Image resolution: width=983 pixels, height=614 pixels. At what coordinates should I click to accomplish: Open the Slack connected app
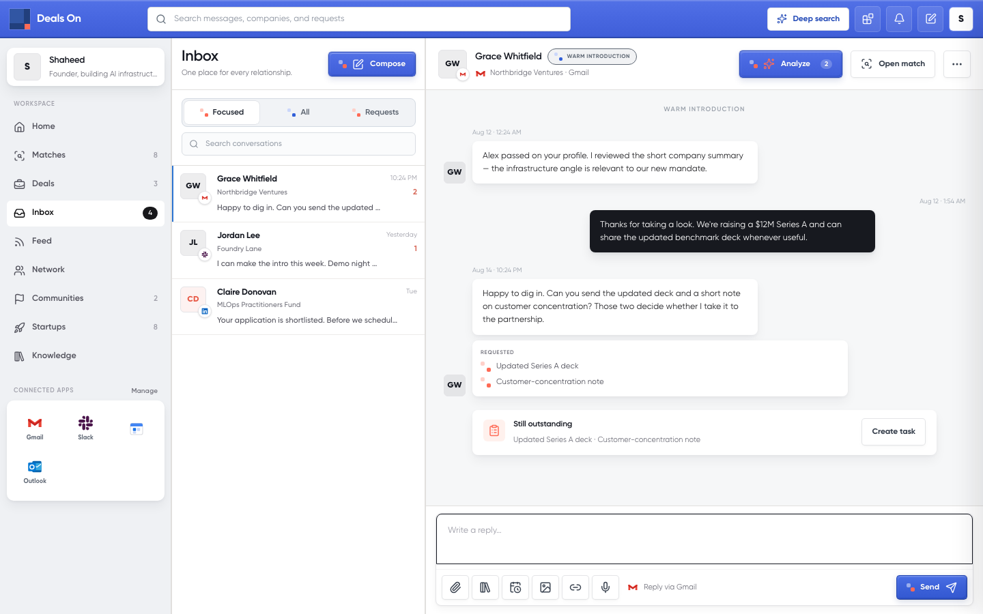pyautogui.click(x=85, y=428)
